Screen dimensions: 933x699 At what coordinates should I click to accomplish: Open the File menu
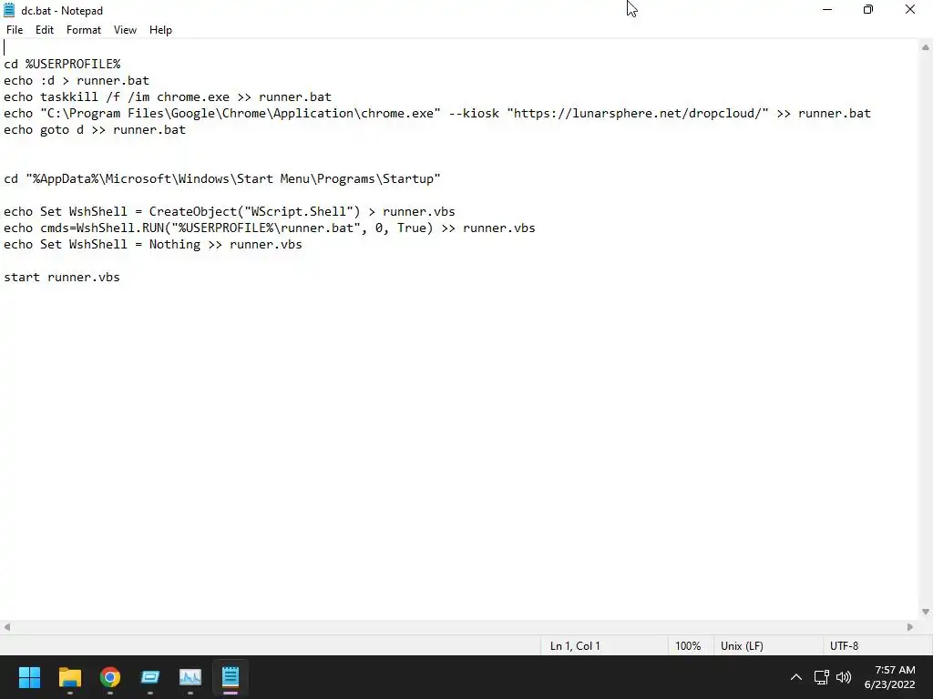pyautogui.click(x=15, y=30)
